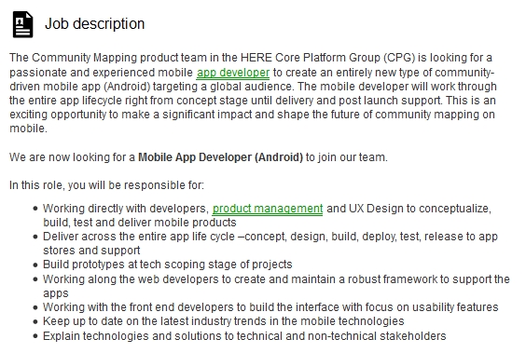Click the bullet marker before 'Working directly with developers'

[35, 209]
